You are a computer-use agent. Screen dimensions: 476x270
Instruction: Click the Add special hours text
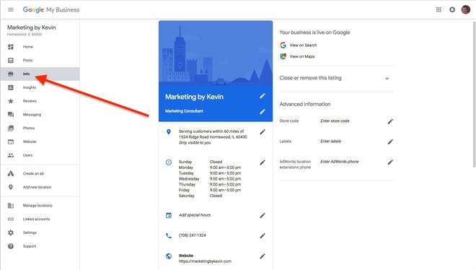click(x=195, y=215)
